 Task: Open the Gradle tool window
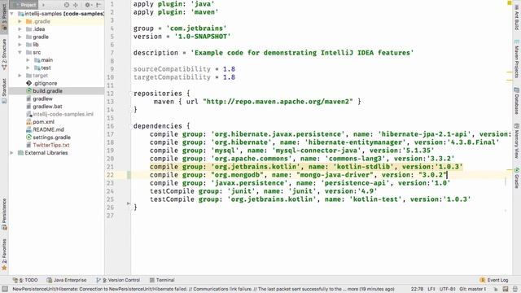[x=517, y=177]
